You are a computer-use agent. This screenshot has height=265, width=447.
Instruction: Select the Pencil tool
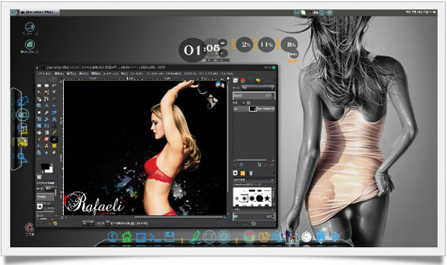pos(54,132)
